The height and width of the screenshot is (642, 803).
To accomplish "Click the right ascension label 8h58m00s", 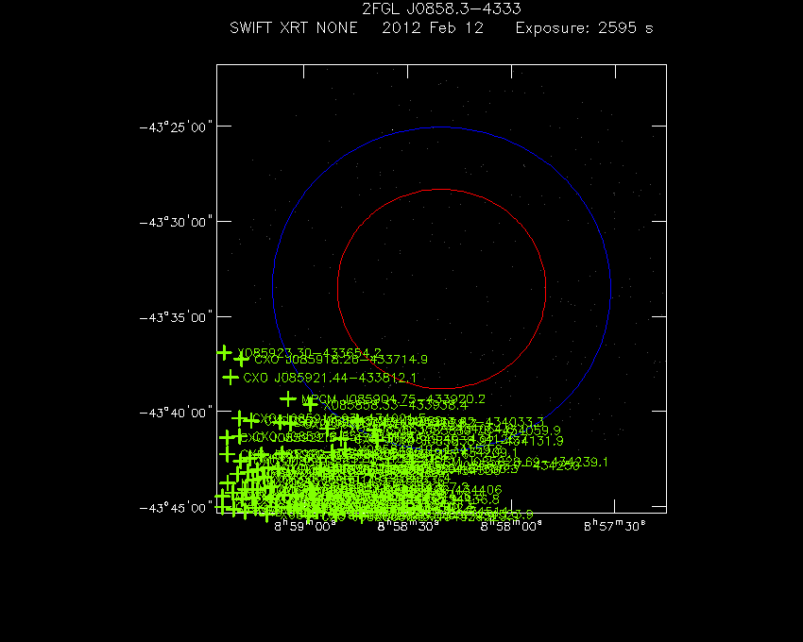I will click(x=511, y=526).
